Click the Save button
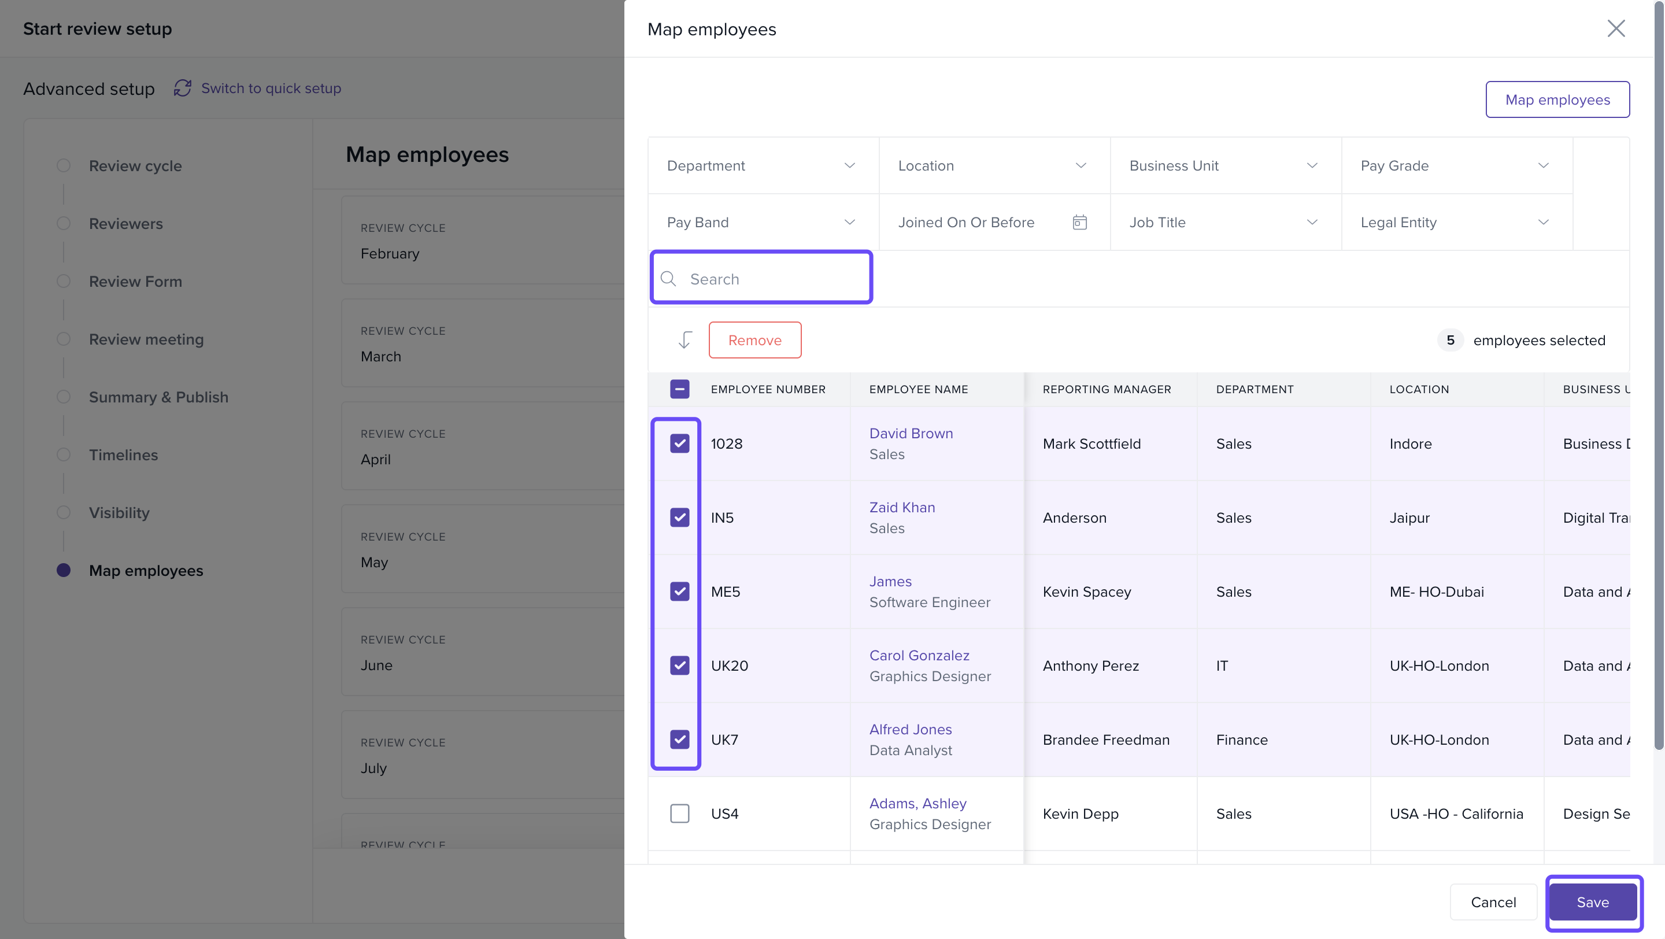The width and height of the screenshot is (1665, 939). tap(1593, 901)
